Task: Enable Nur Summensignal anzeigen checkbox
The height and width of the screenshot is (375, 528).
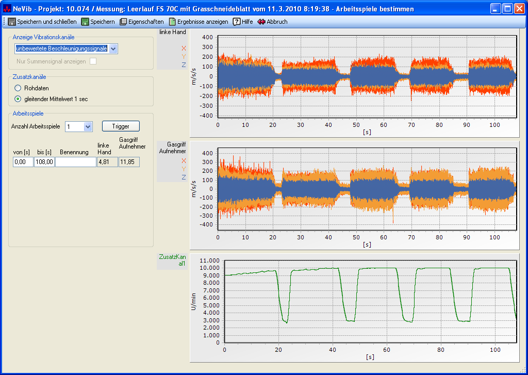Action: point(93,61)
